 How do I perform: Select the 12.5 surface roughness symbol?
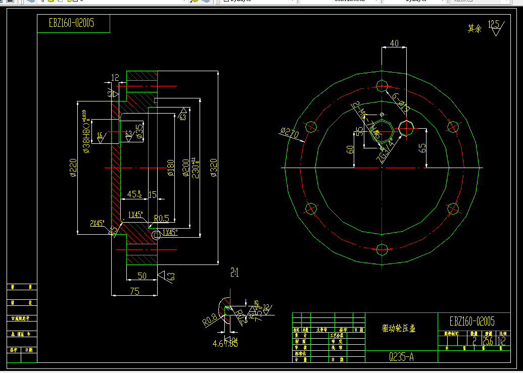tap(496, 28)
